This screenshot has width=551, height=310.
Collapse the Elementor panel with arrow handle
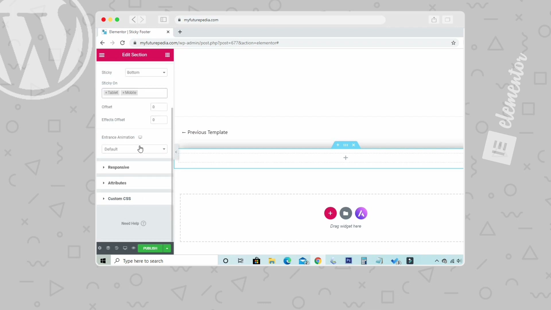(x=176, y=152)
